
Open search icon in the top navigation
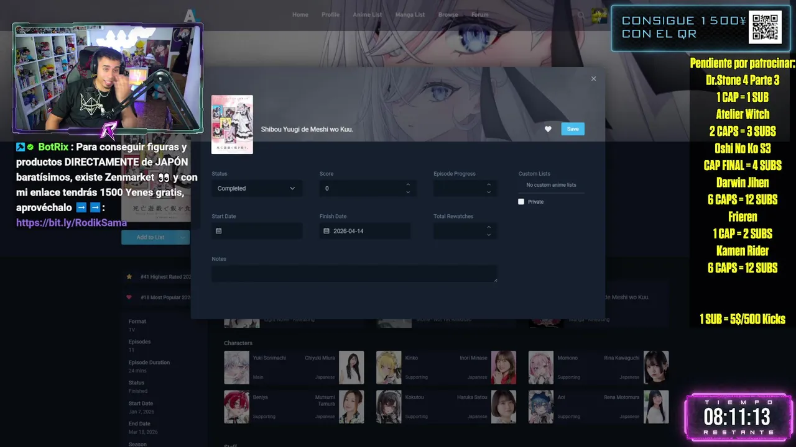point(581,15)
